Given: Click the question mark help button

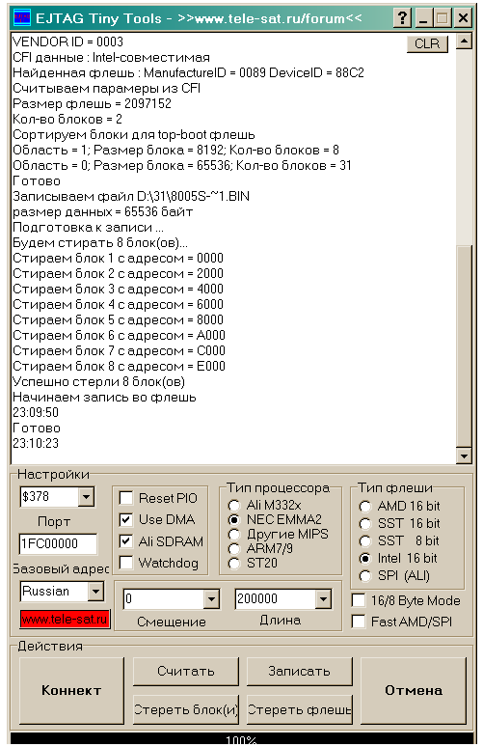Looking at the screenshot, I should point(403,18).
